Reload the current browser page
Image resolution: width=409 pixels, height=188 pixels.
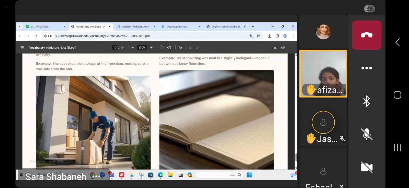[x=36, y=36]
